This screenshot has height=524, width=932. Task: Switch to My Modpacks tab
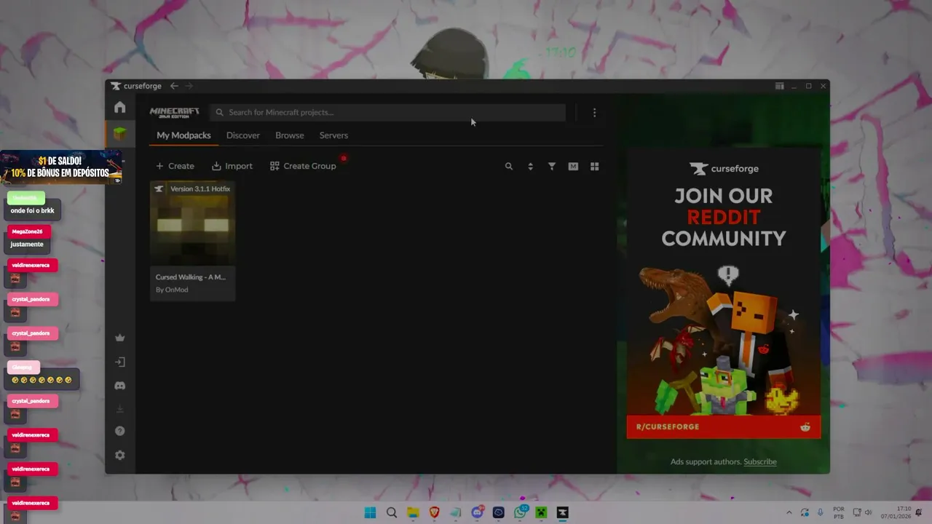[183, 135]
